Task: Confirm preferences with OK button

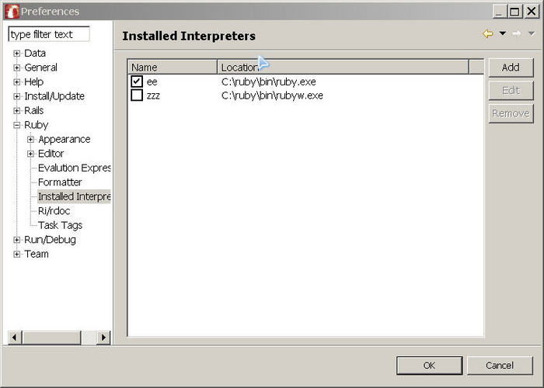Action: [429, 365]
